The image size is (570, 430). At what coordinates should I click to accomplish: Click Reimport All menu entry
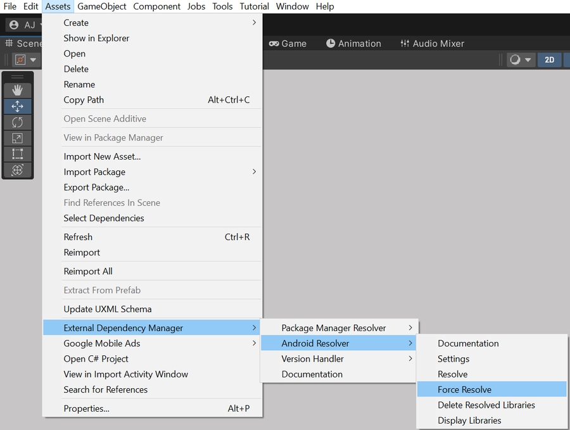pyautogui.click(x=88, y=271)
